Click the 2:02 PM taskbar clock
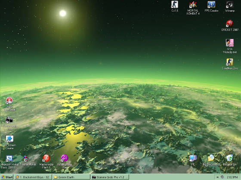Screen dimensions: 241x180 232,177
